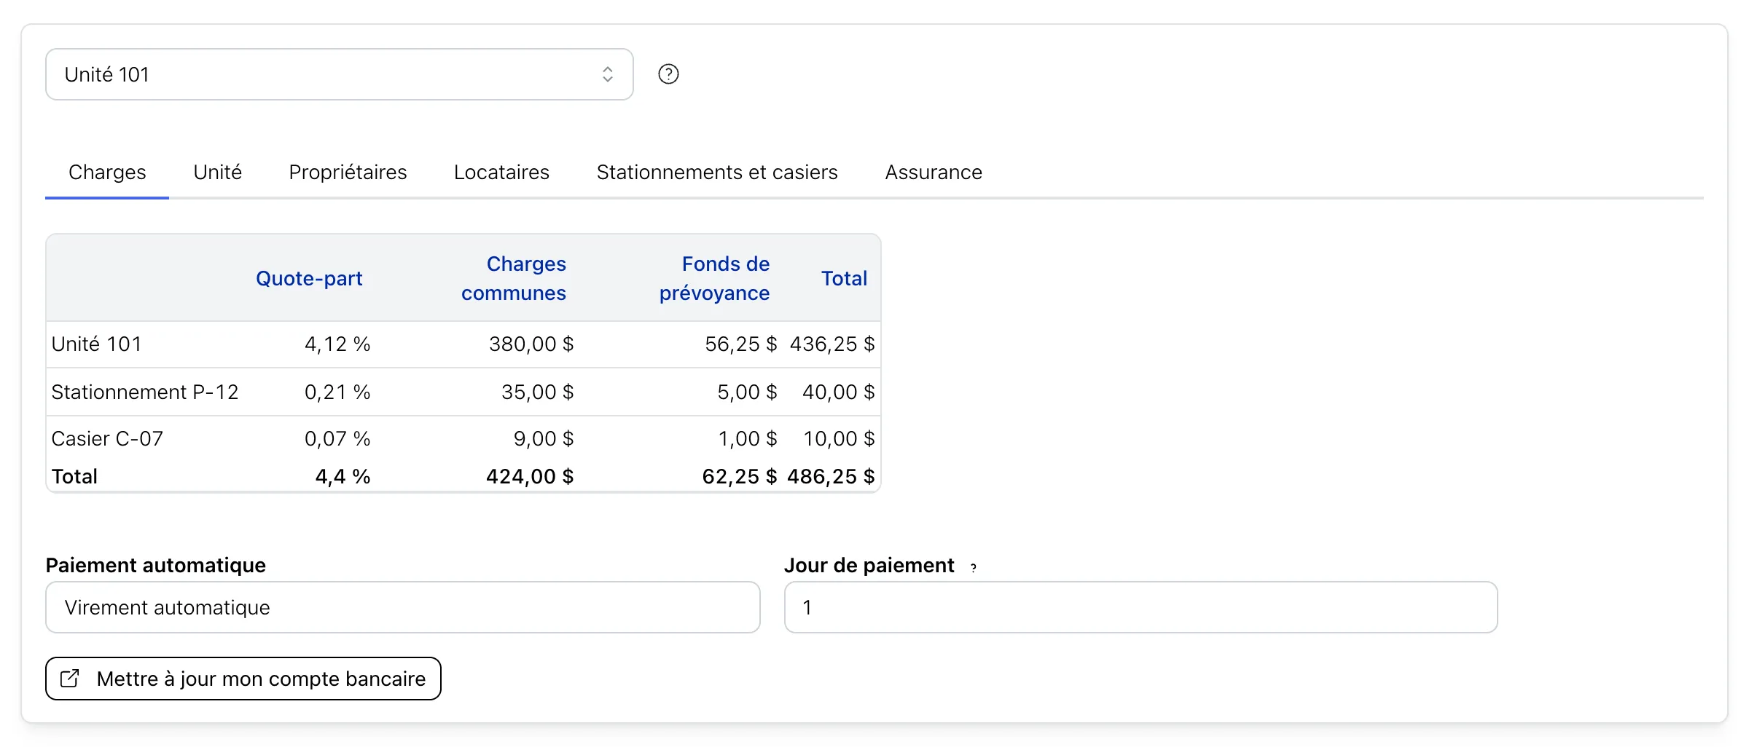Click the Jour de paiement label
1749x747 pixels.
[x=869, y=566]
